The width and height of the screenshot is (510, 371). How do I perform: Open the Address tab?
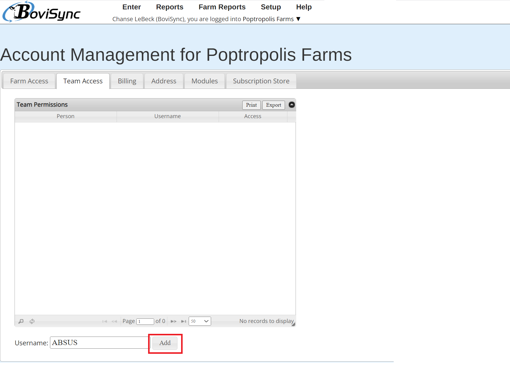pyautogui.click(x=164, y=81)
